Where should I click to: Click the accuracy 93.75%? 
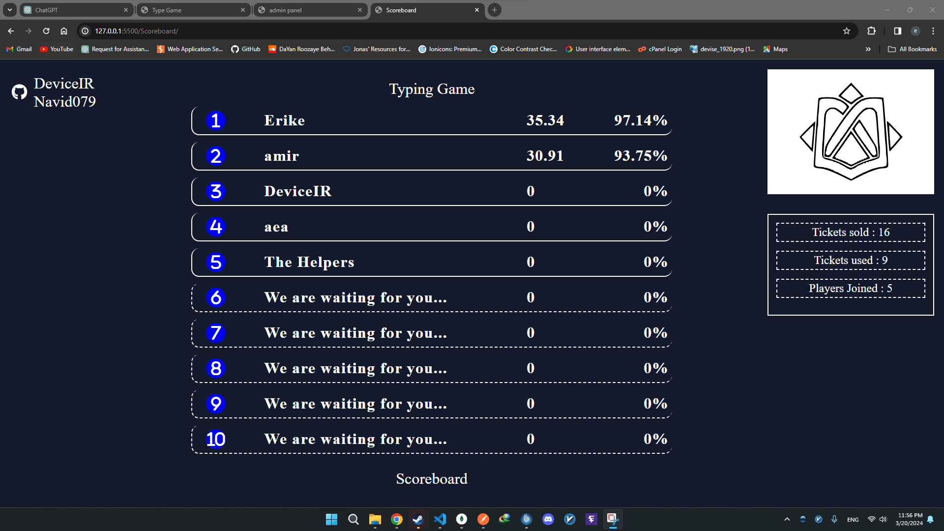(x=641, y=156)
